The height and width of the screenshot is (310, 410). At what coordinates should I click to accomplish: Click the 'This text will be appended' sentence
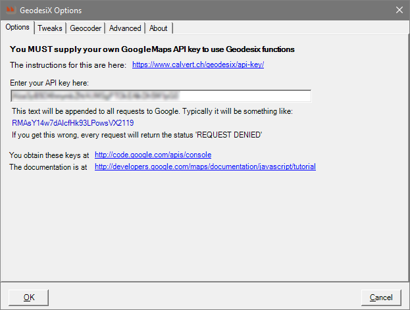click(152, 111)
